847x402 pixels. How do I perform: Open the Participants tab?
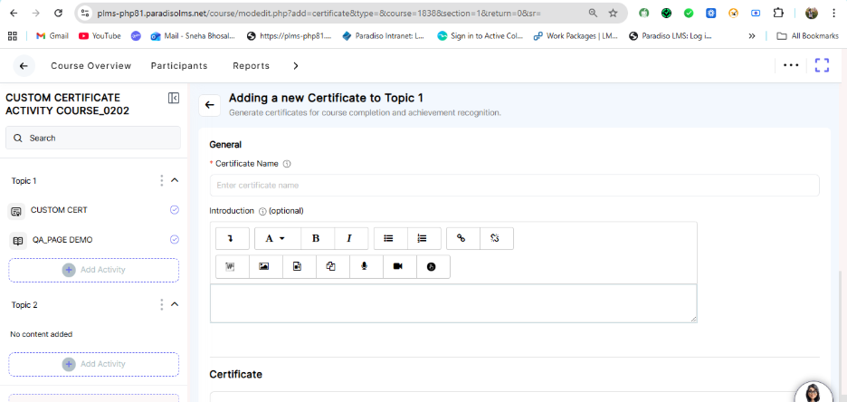coord(179,66)
